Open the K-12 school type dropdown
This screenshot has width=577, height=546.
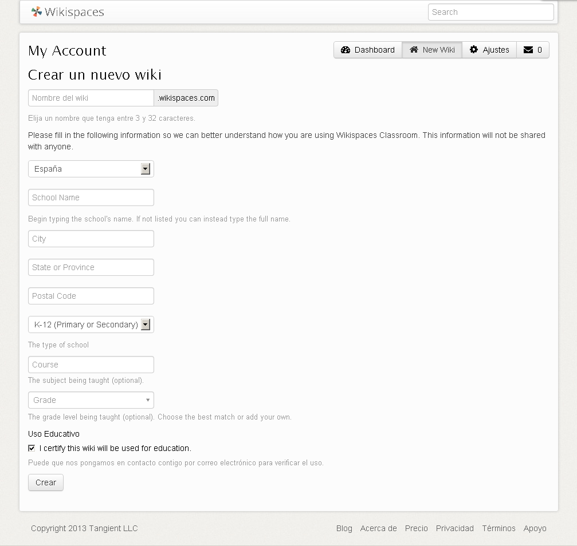click(91, 325)
